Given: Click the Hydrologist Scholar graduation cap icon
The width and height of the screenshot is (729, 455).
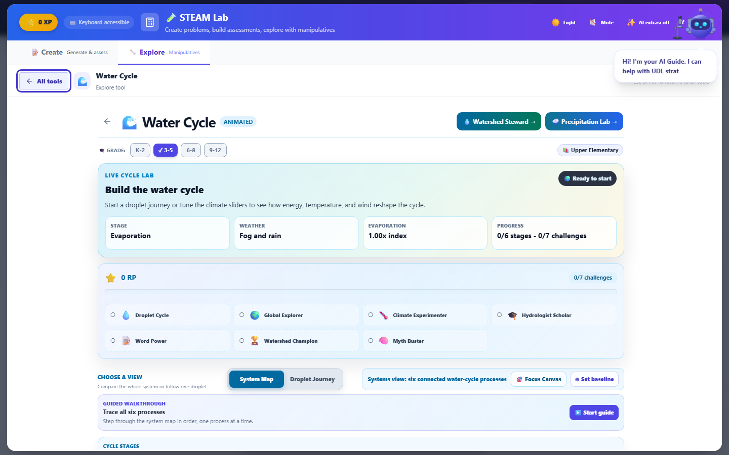Looking at the screenshot, I should click(x=512, y=315).
